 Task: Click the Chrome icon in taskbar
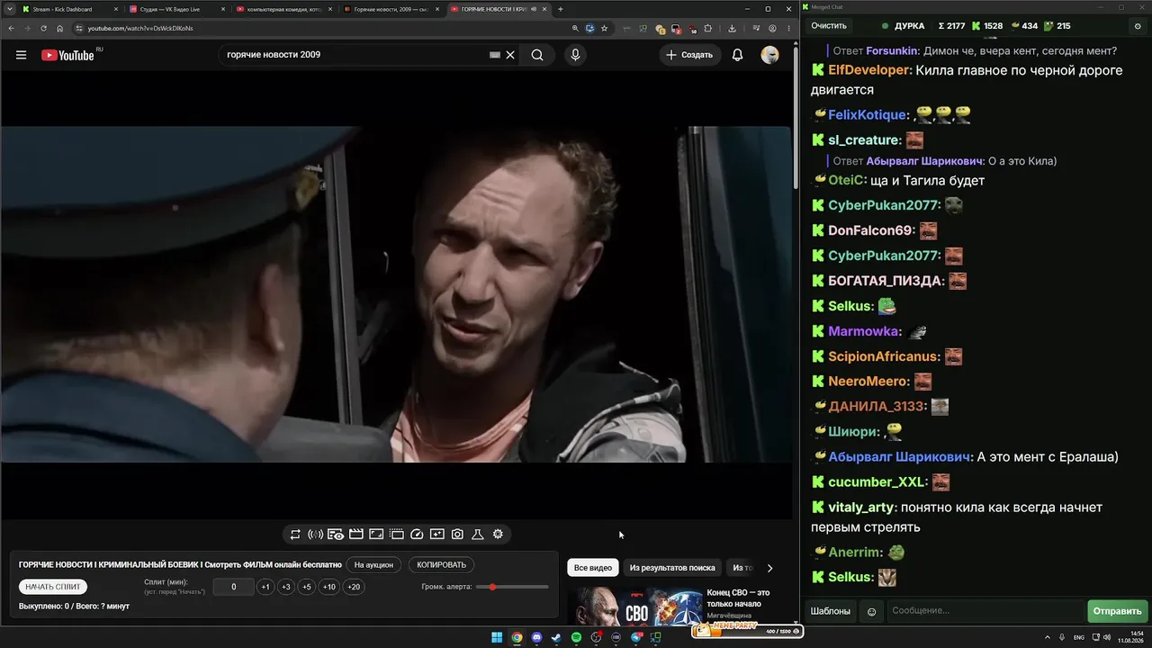tap(517, 638)
